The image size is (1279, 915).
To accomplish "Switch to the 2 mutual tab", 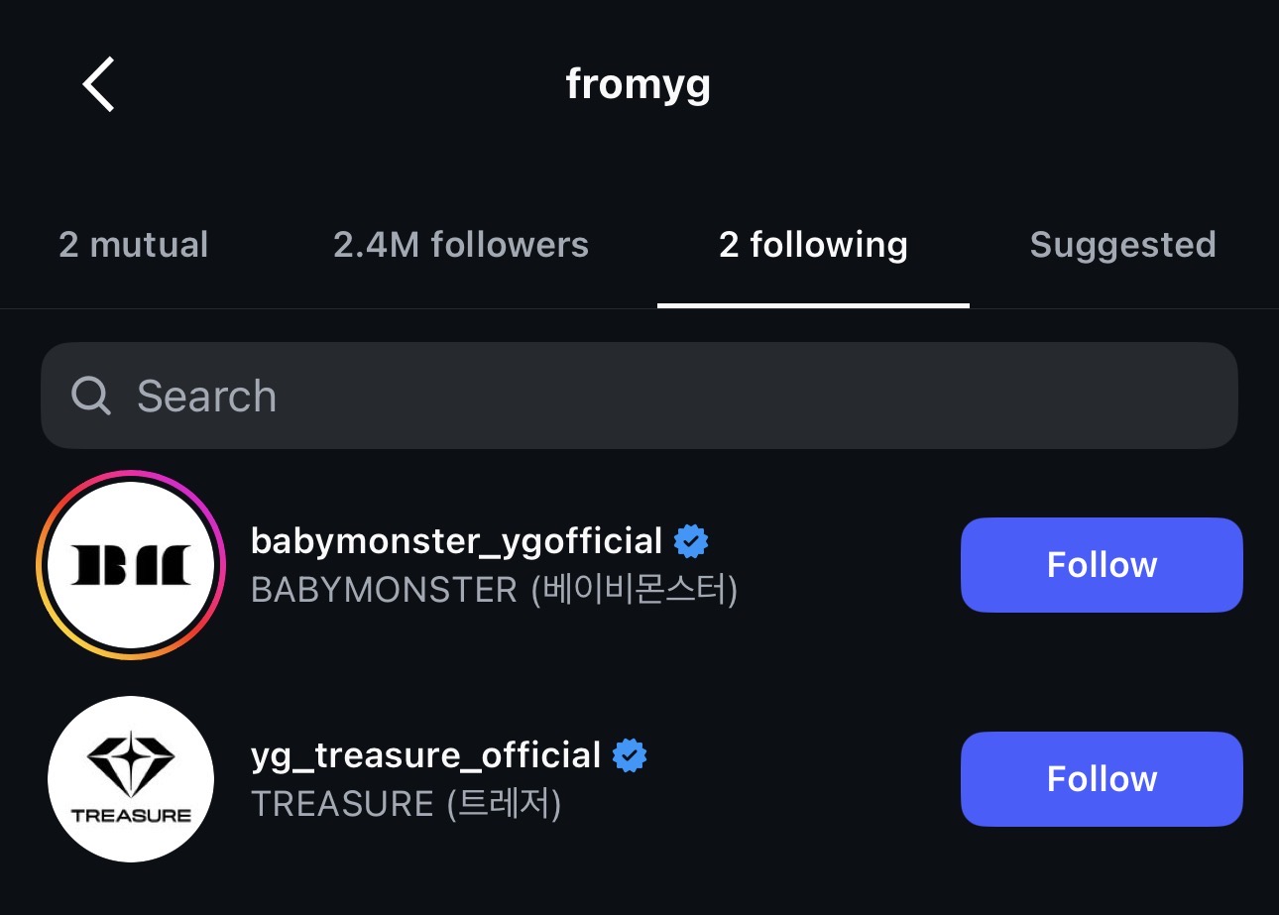I will pos(134,245).
